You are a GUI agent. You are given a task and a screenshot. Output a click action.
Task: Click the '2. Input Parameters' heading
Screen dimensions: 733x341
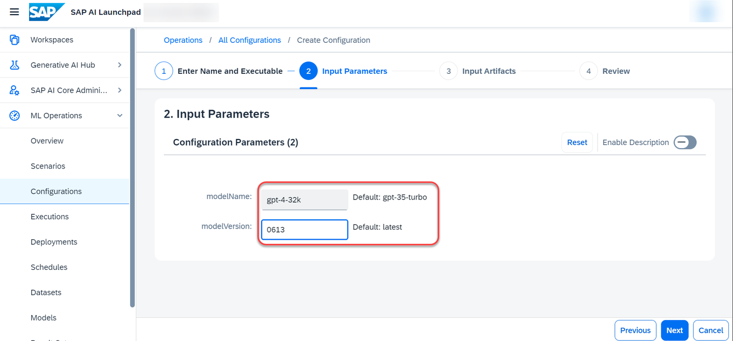[x=216, y=114]
